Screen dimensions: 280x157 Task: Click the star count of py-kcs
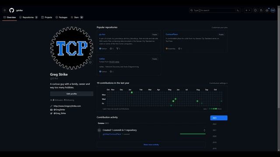click(112, 48)
